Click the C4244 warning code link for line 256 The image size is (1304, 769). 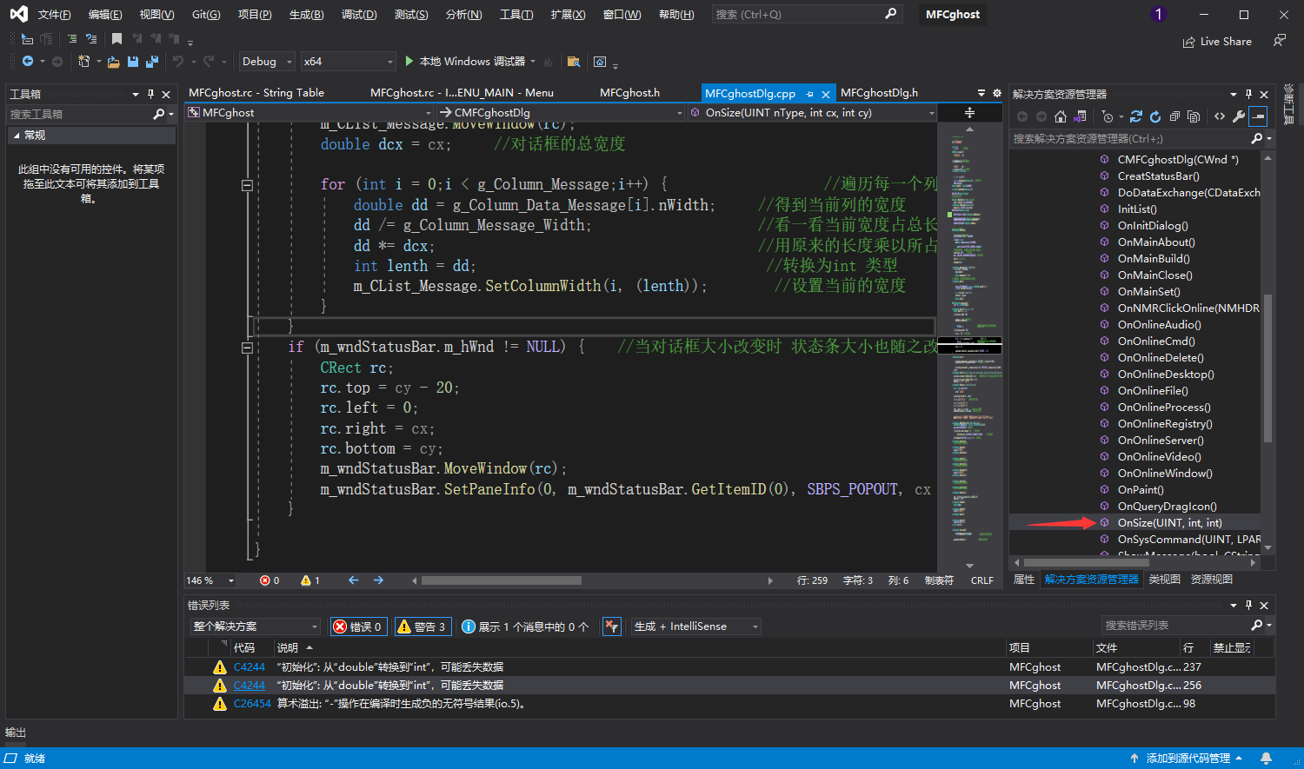tap(249, 686)
